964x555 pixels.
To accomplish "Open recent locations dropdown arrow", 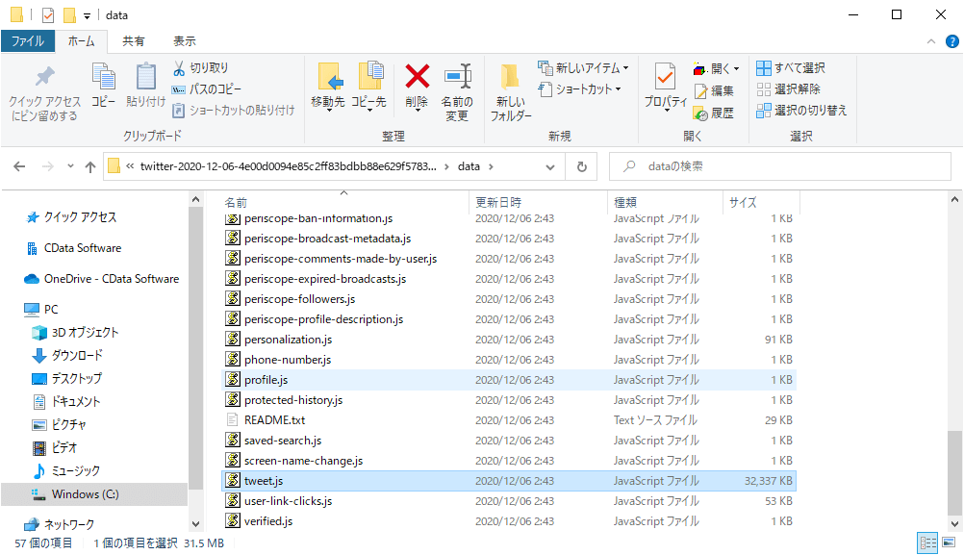I will (70, 166).
